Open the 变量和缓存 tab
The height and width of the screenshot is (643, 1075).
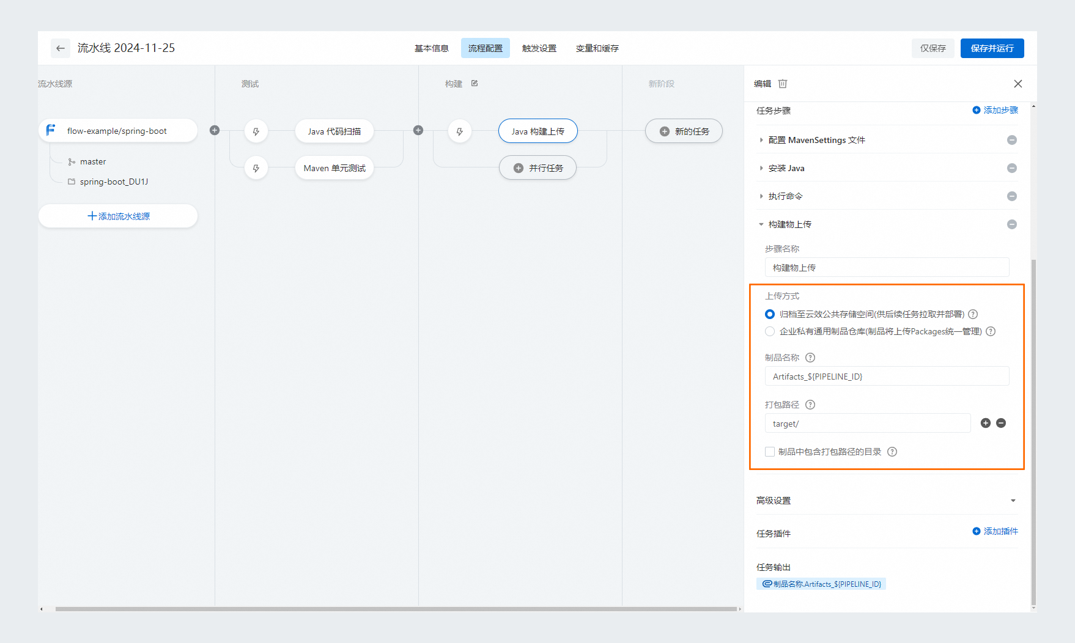[597, 48]
